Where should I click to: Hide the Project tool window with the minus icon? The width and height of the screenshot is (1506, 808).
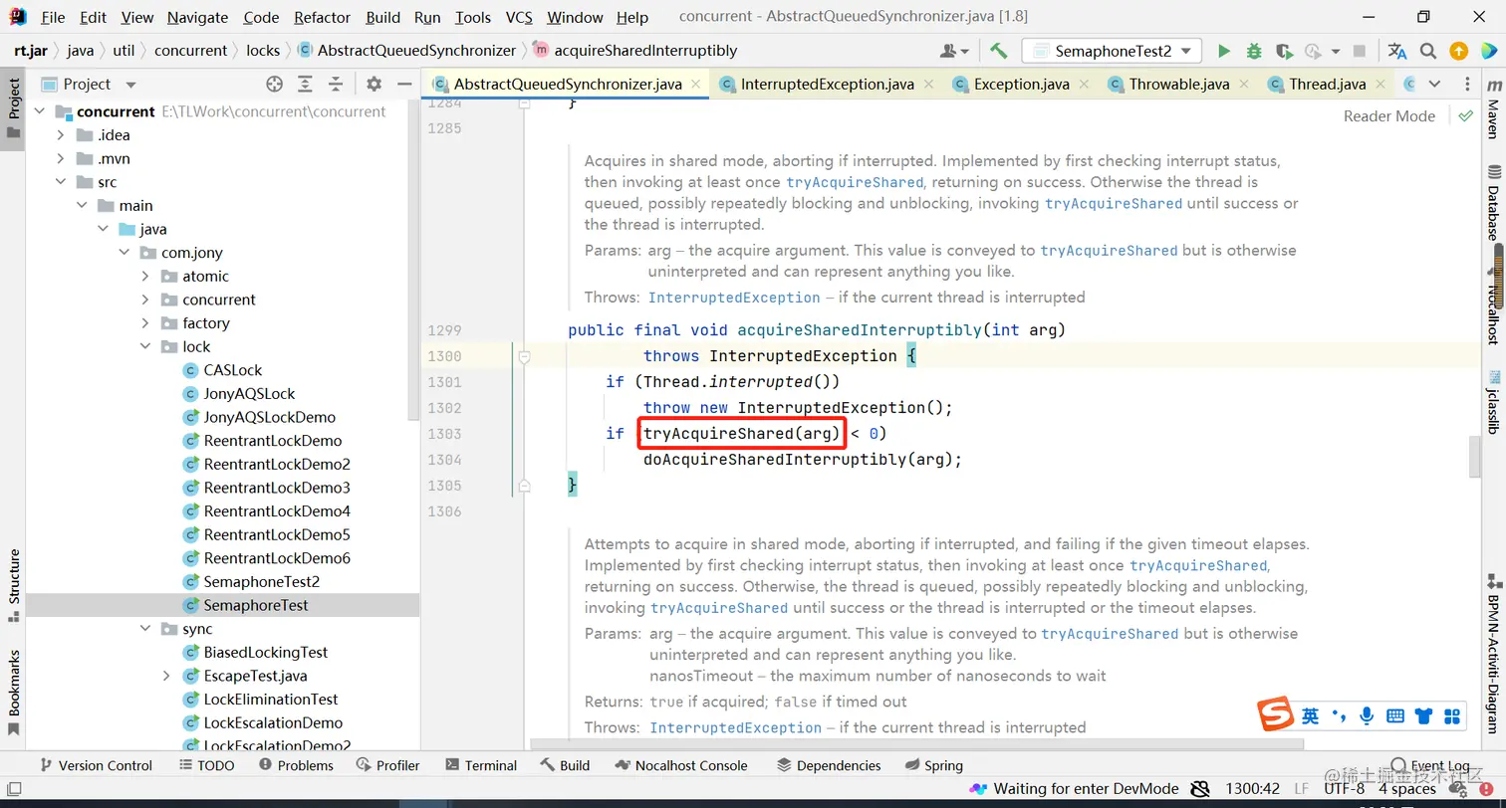point(403,85)
